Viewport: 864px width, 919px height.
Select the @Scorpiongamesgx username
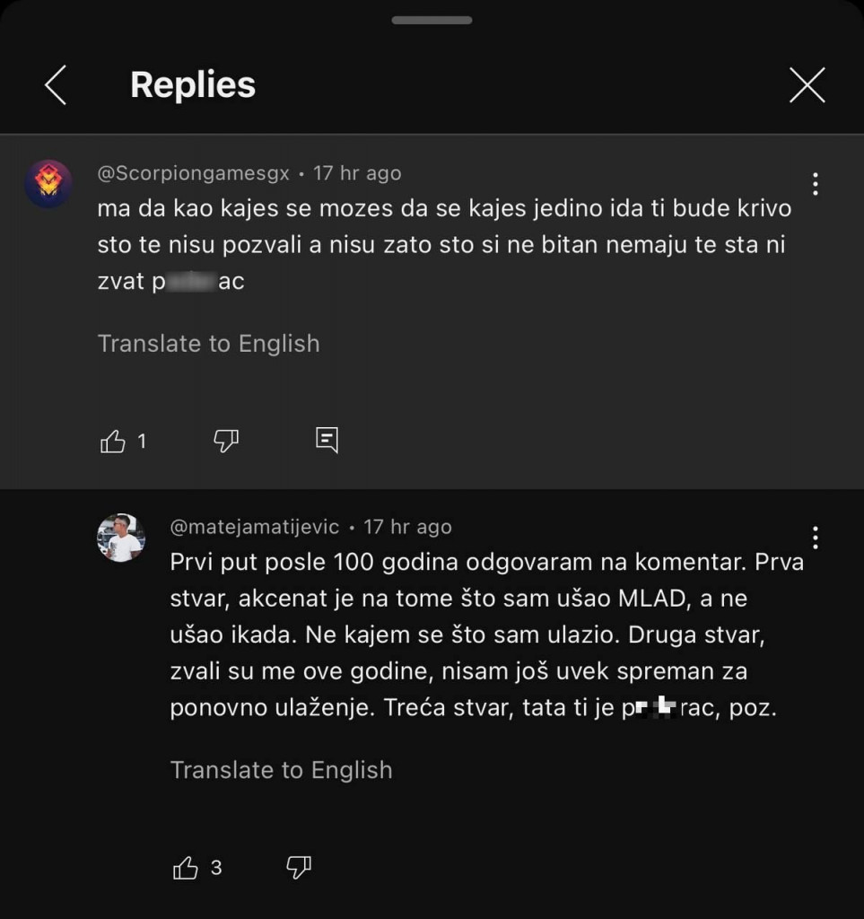pyautogui.click(x=194, y=172)
